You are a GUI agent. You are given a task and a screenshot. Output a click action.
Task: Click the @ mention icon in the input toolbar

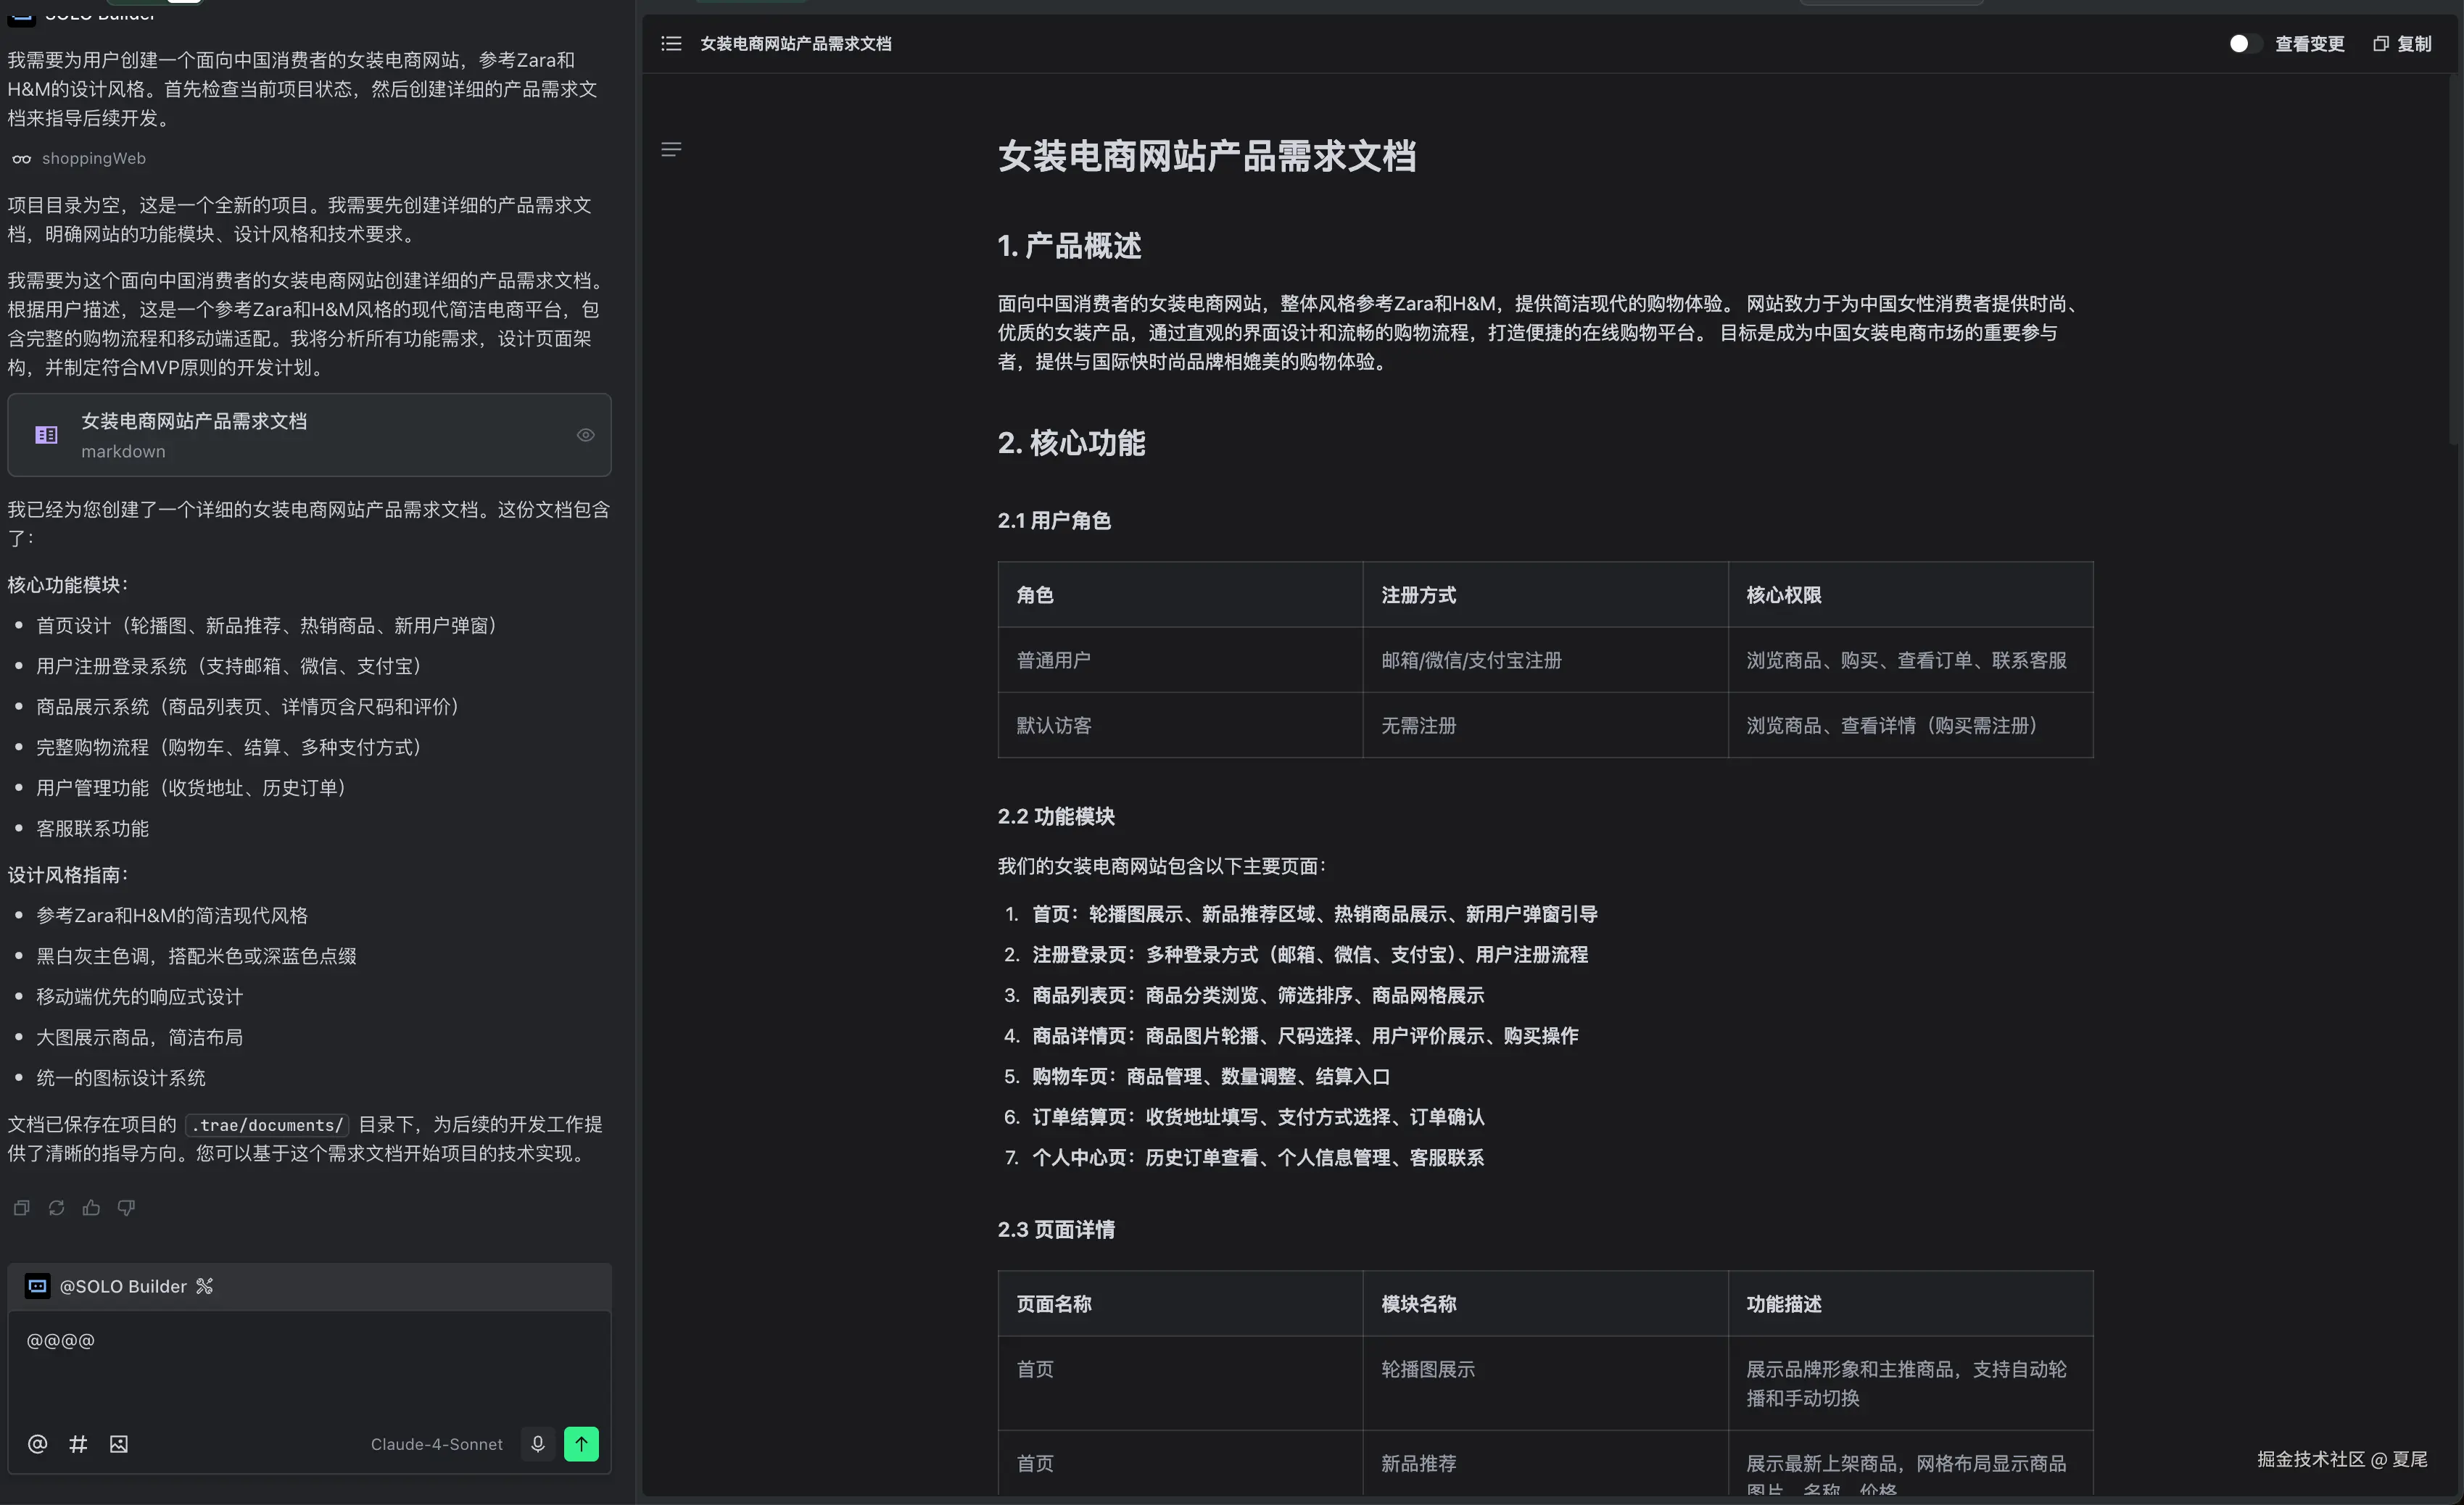pos(37,1443)
